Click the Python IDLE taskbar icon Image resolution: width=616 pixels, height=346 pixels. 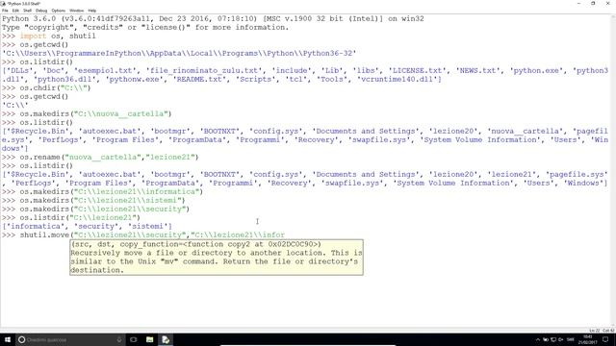point(166,339)
